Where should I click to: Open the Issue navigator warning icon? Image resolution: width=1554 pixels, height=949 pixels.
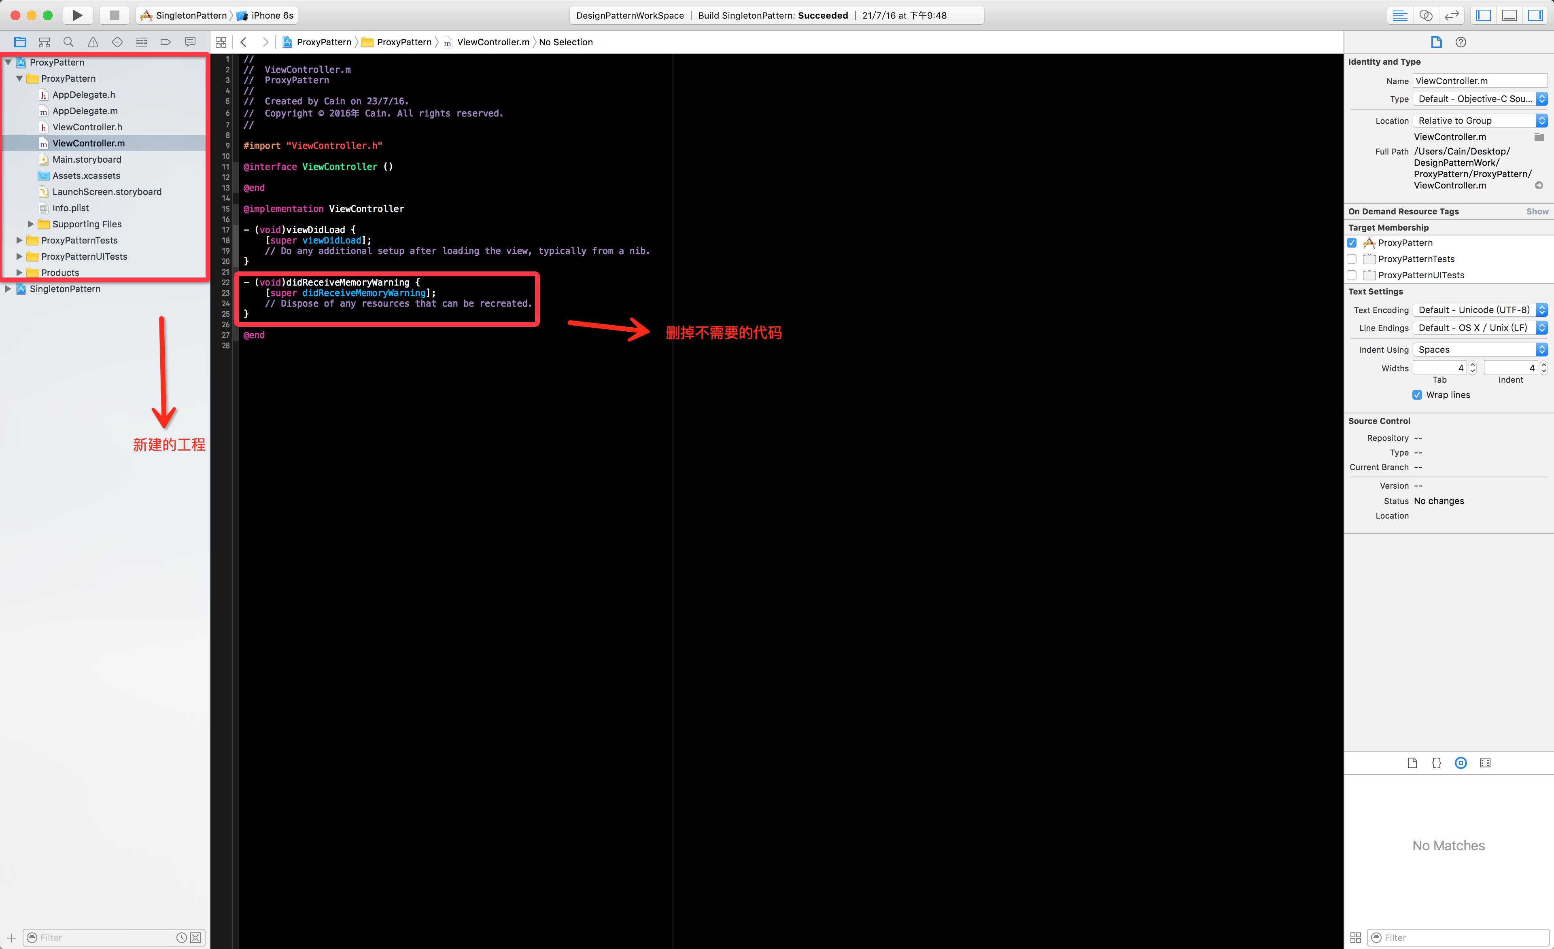pos(93,42)
